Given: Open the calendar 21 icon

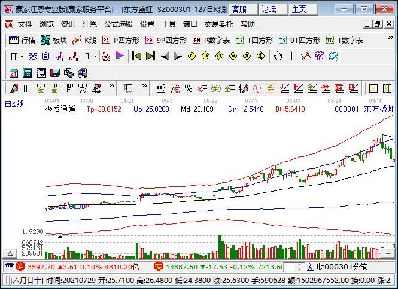Looking at the screenshot, I should click(x=14, y=73).
